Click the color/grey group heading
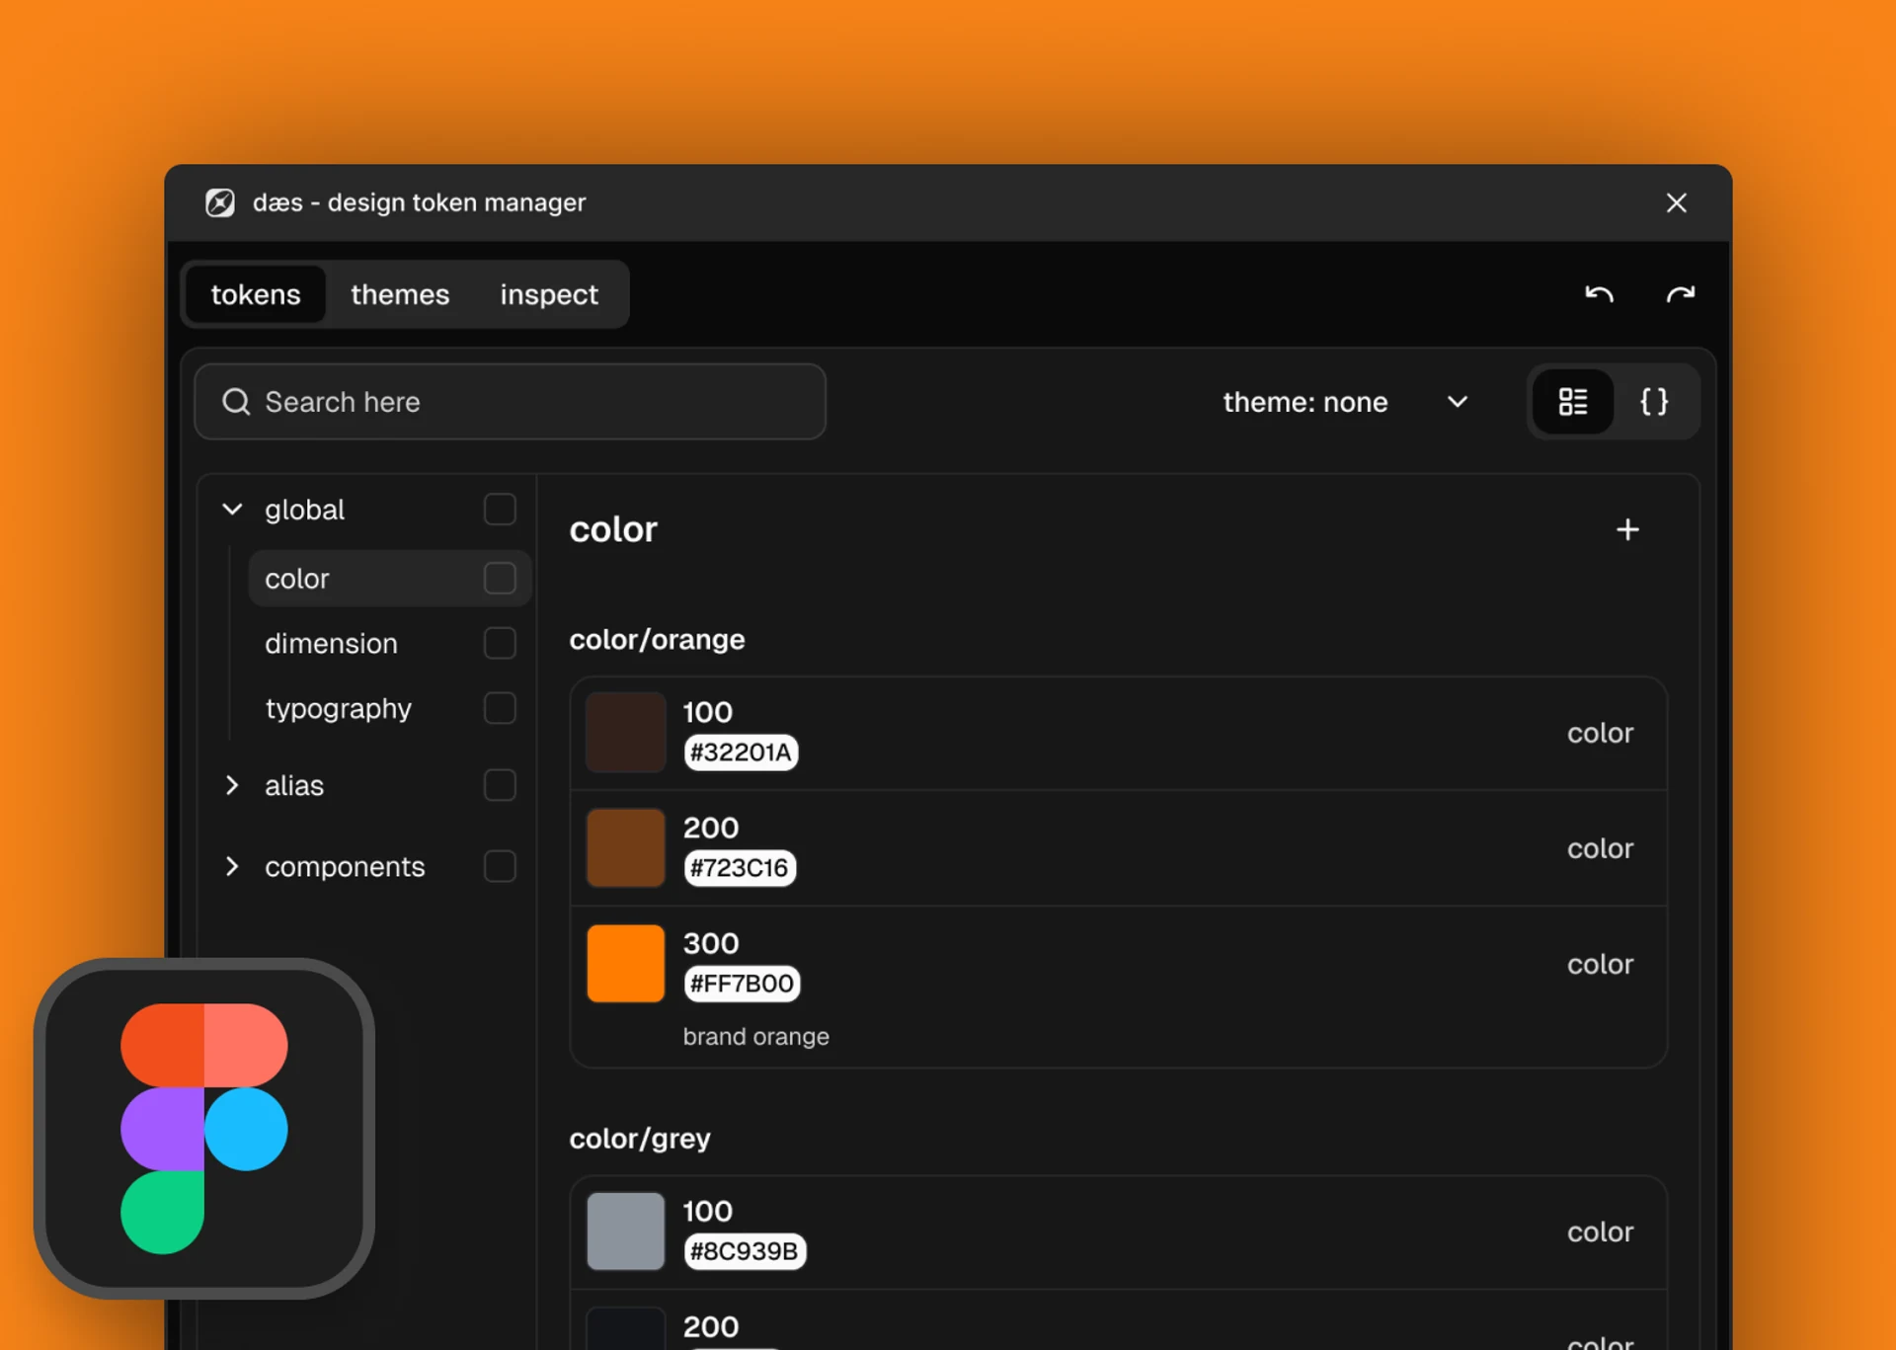 click(x=640, y=1139)
